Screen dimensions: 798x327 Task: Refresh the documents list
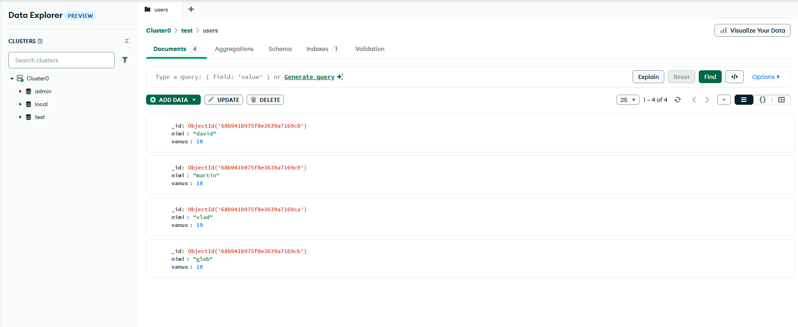click(x=678, y=100)
